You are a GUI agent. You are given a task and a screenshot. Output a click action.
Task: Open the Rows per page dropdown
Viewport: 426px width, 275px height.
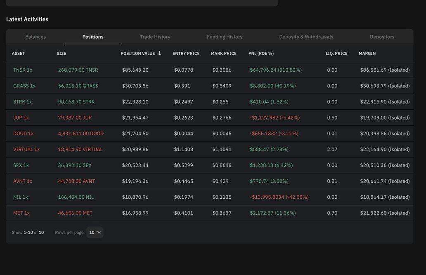click(x=95, y=233)
